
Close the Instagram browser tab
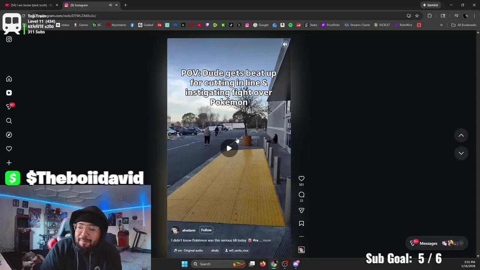(x=116, y=5)
